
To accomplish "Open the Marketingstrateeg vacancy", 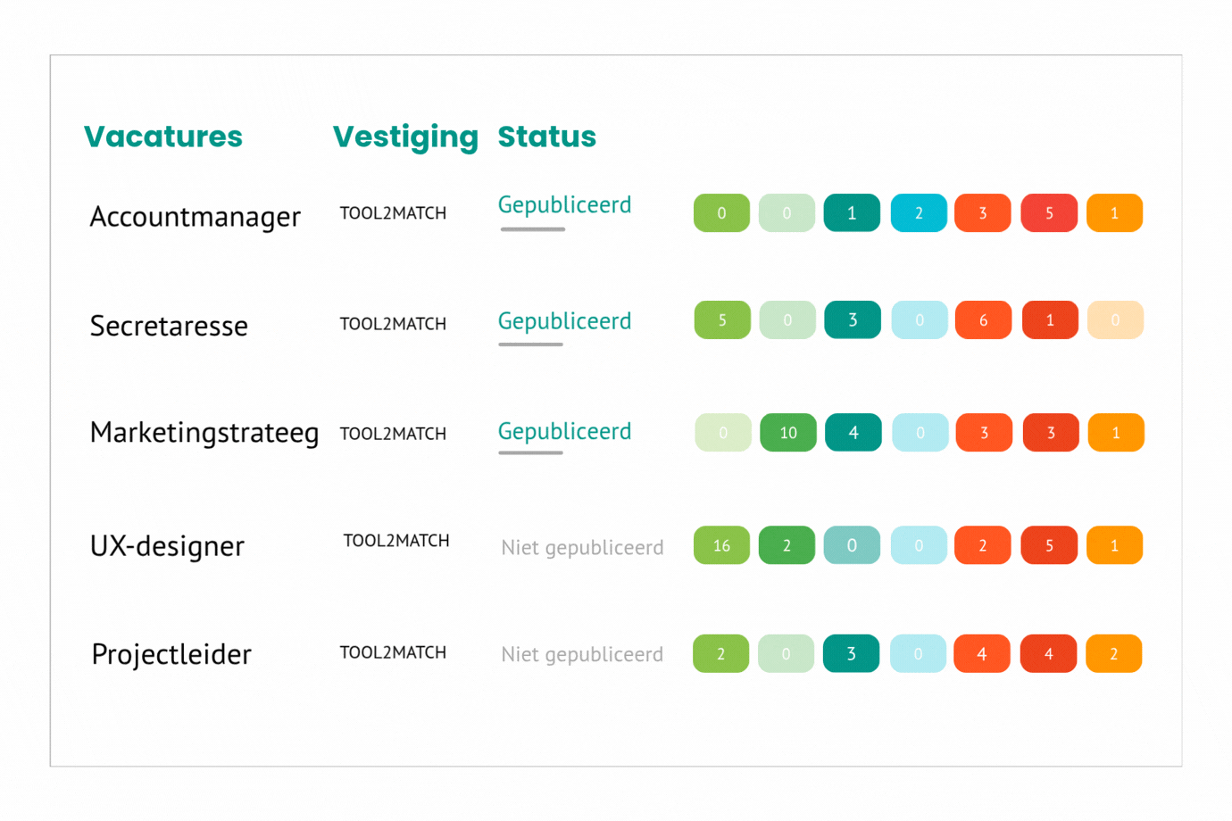I will [x=204, y=433].
